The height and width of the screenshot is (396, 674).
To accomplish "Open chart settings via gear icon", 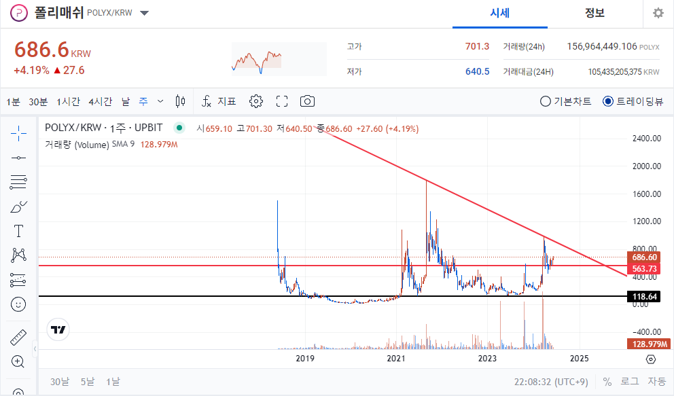I will click(x=255, y=101).
